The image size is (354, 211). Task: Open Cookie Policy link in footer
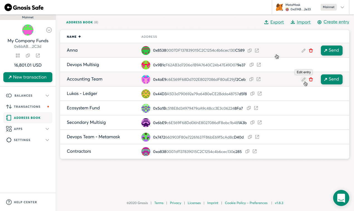click(x=235, y=203)
